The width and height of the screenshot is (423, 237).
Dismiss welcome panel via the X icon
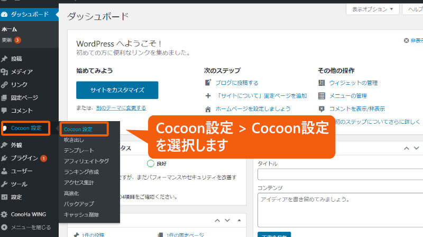[x=406, y=41]
